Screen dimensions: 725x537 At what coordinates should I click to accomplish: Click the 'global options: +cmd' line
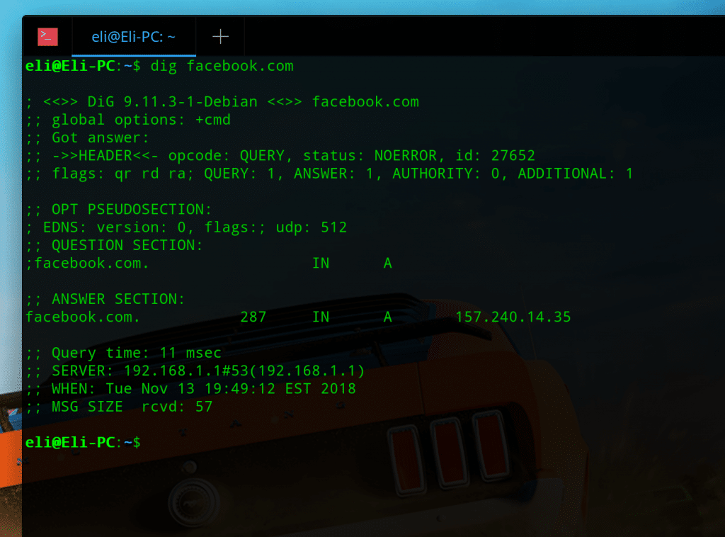pos(128,120)
